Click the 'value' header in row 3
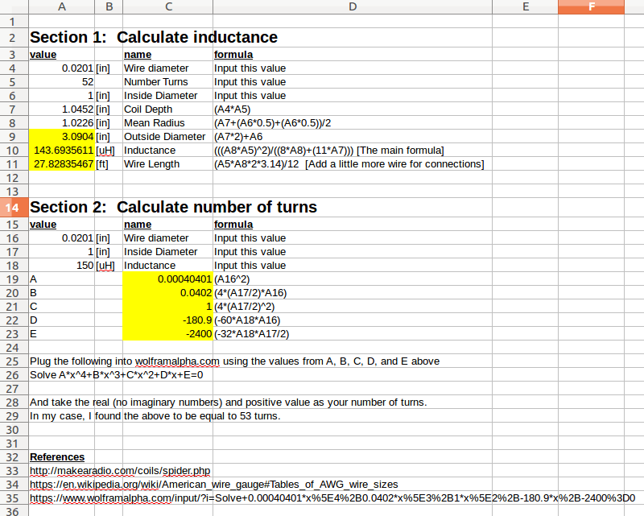Image resolution: width=644 pixels, height=516 pixels. [x=43, y=55]
